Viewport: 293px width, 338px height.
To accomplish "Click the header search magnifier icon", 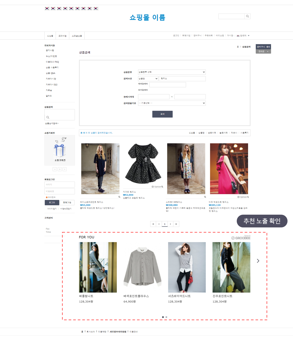I will coord(247,16).
